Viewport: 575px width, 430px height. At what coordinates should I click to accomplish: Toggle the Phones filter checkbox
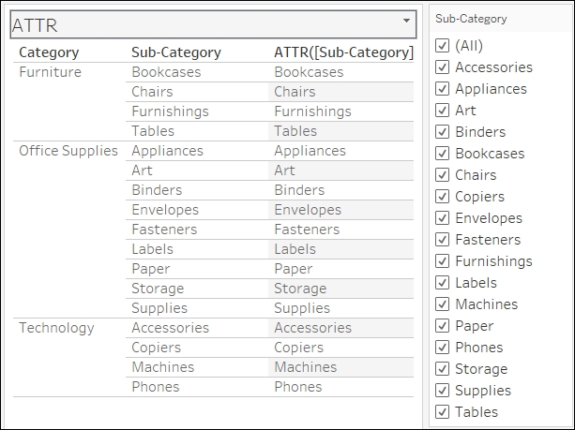(442, 348)
